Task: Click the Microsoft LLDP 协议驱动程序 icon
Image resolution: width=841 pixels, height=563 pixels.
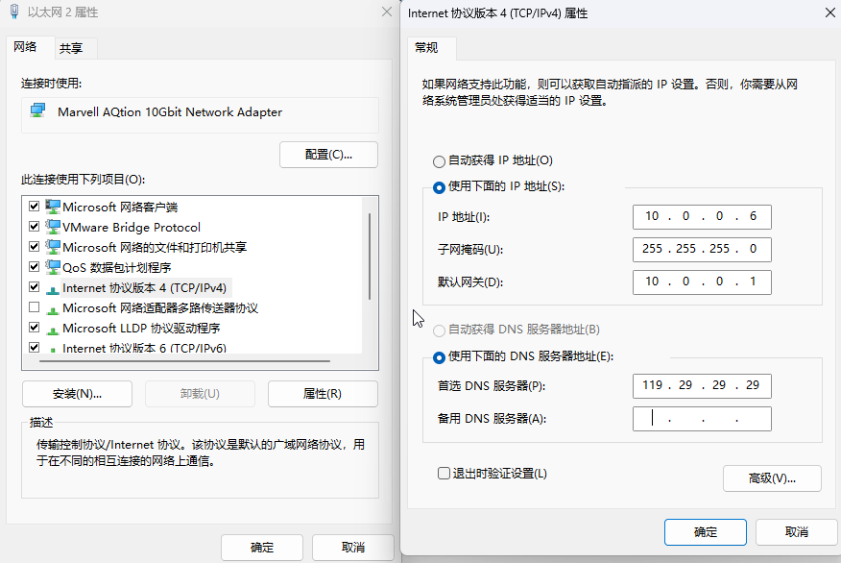Action: point(53,330)
